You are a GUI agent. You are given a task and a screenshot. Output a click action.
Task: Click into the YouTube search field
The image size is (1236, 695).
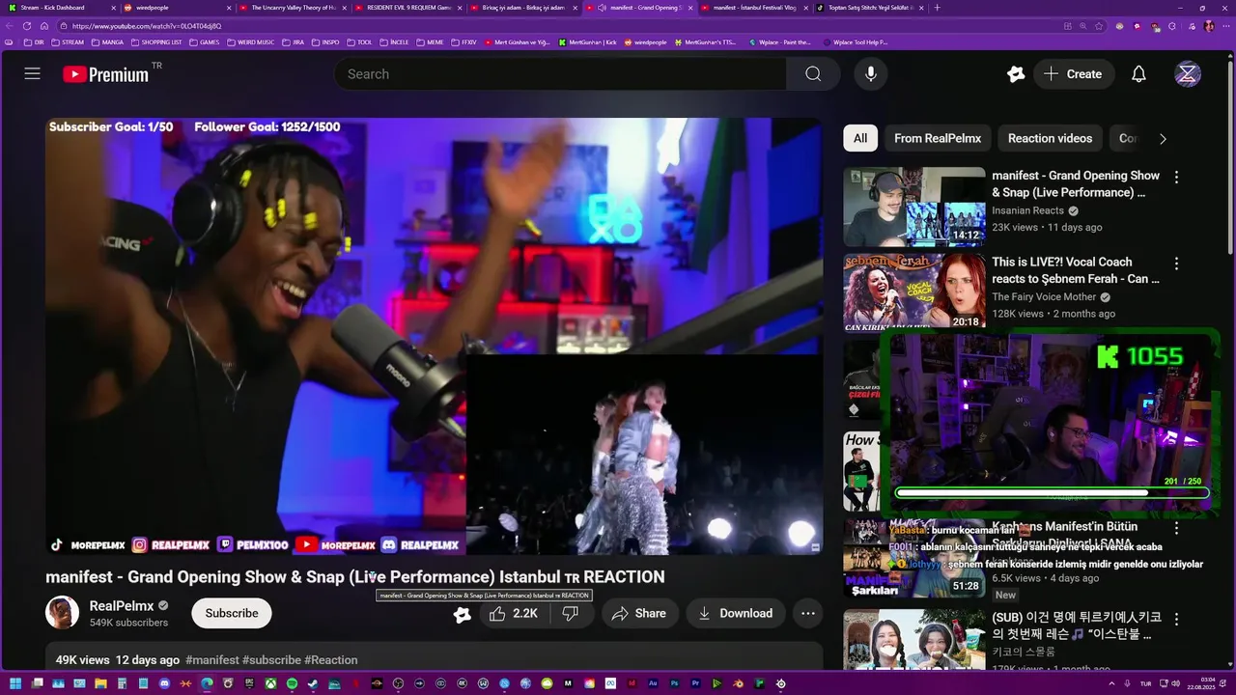560,73
